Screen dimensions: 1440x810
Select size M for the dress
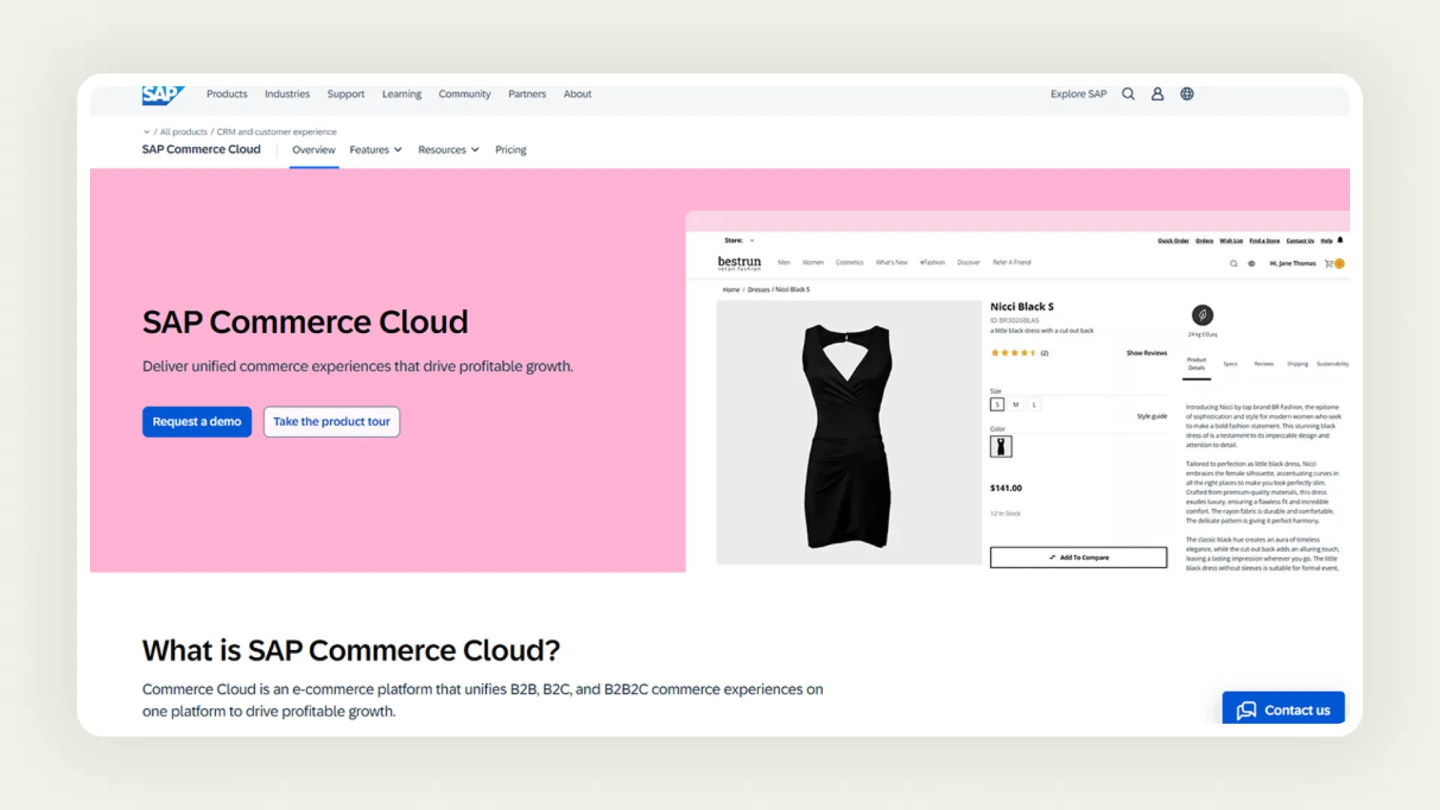pos(1015,403)
